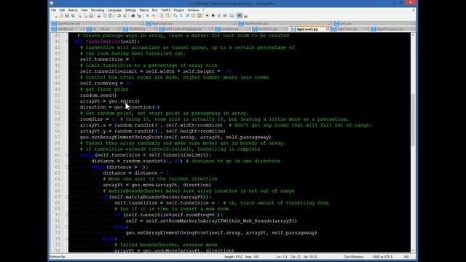Click the vertical scrollbar up arrow
The image size is (466, 262).
pyautogui.click(x=413, y=35)
